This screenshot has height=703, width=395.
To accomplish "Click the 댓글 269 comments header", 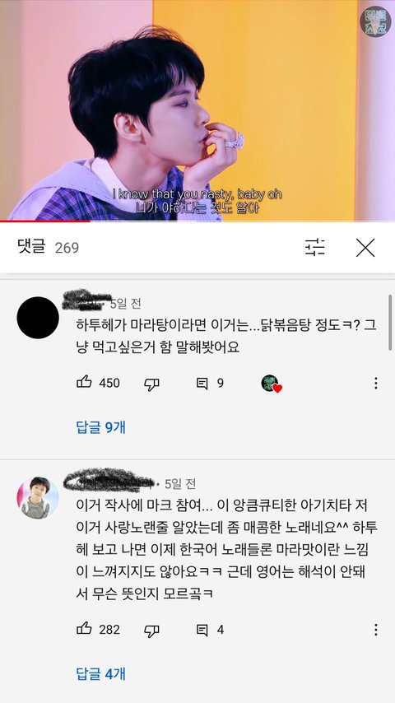I will pos(48,247).
